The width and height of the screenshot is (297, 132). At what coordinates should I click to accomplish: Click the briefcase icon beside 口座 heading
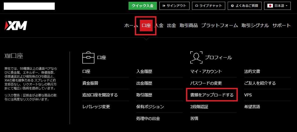click(88, 57)
